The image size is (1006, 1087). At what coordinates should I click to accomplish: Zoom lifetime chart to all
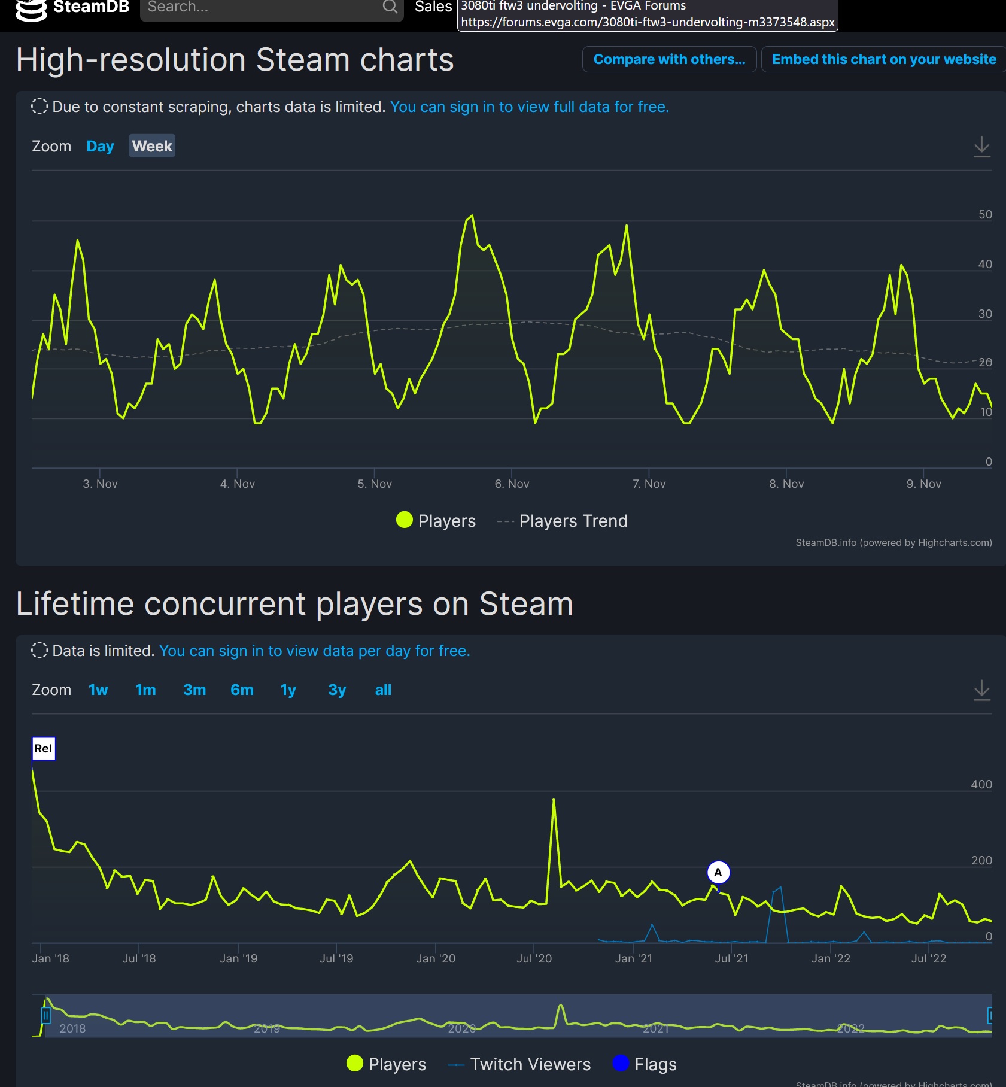(x=383, y=690)
